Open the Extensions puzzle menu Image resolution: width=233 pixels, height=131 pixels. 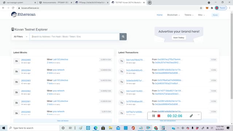click(x=212, y=8)
